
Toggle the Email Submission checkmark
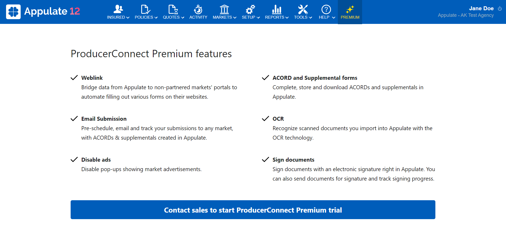74,118
